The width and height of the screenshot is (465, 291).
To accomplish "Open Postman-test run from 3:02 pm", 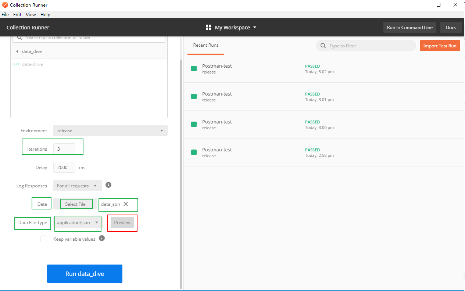I will pyautogui.click(x=324, y=69).
